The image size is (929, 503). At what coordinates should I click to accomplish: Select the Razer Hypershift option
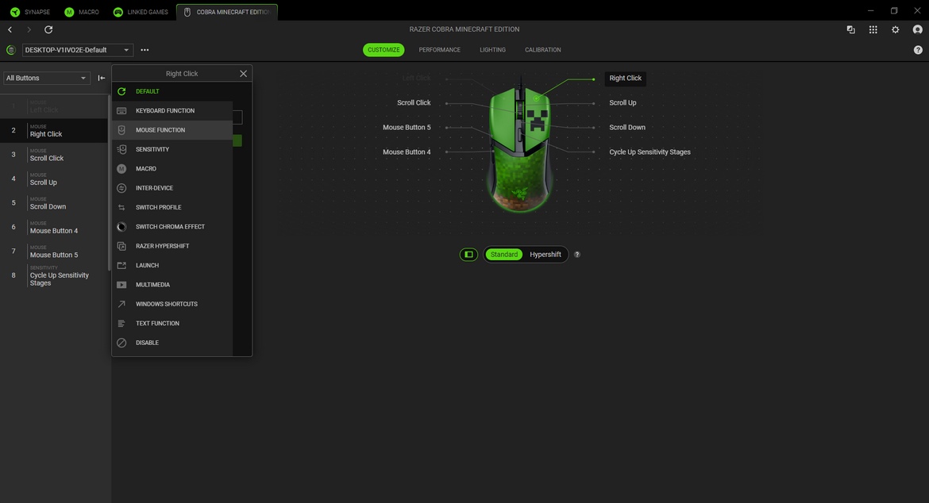(172, 246)
